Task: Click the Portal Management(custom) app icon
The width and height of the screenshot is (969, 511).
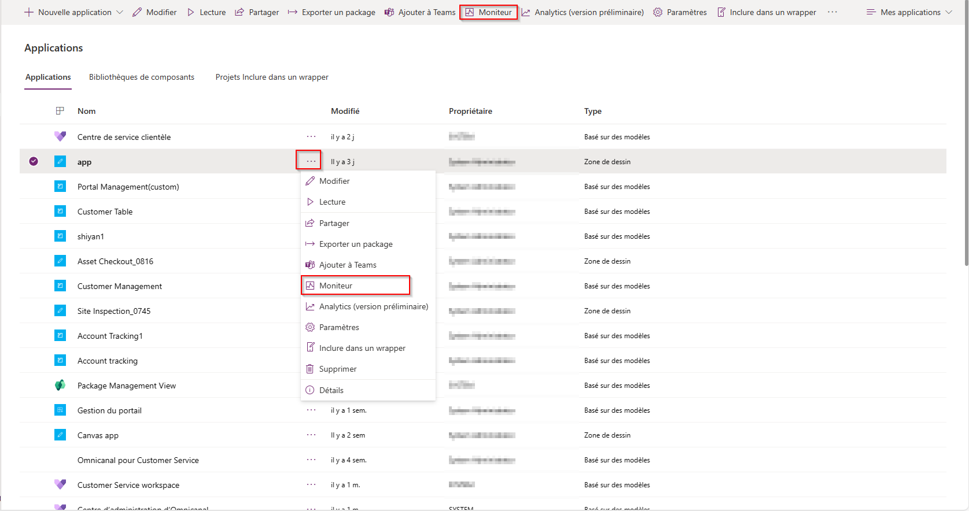Action: coord(60,186)
